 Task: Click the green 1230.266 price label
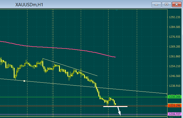(175, 97)
